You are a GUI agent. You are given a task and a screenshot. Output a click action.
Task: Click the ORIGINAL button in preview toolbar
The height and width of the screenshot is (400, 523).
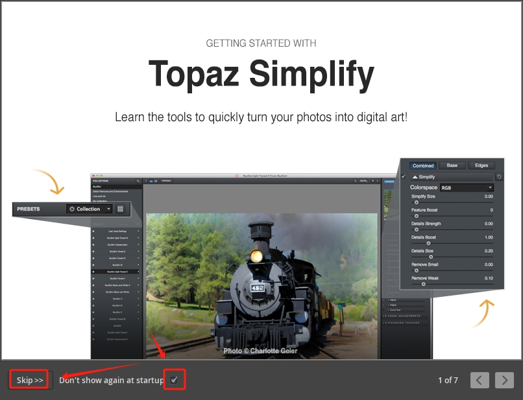pos(166,181)
